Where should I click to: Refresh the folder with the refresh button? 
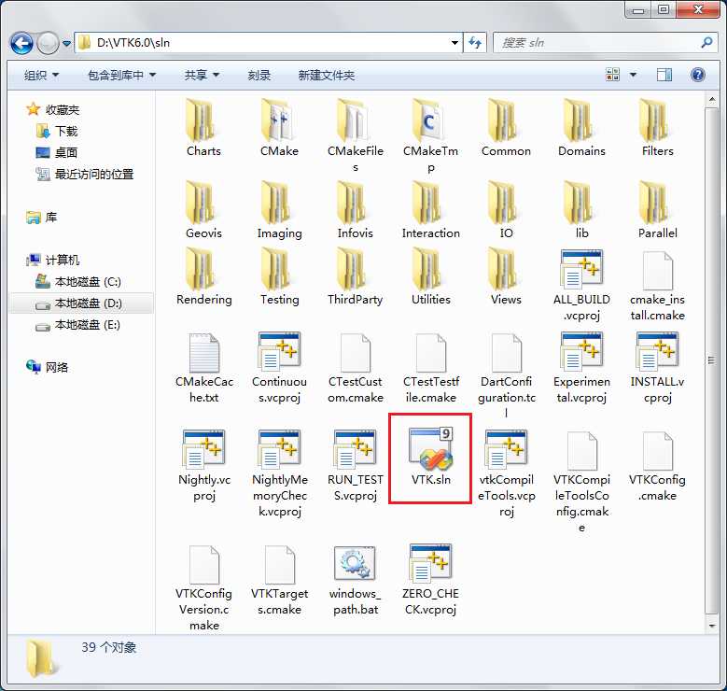tap(475, 43)
